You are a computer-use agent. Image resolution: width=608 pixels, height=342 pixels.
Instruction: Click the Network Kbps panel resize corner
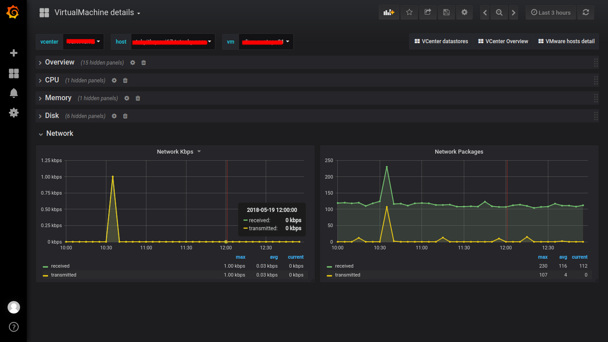[x=312, y=280]
